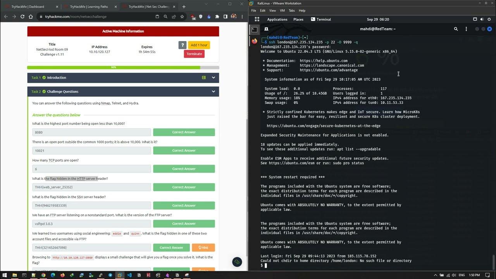Open VMware VM menu

[282, 10]
